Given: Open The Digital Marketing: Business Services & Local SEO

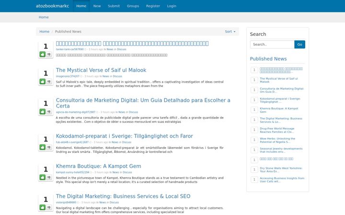Looking at the screenshot, I should coord(123,196).
